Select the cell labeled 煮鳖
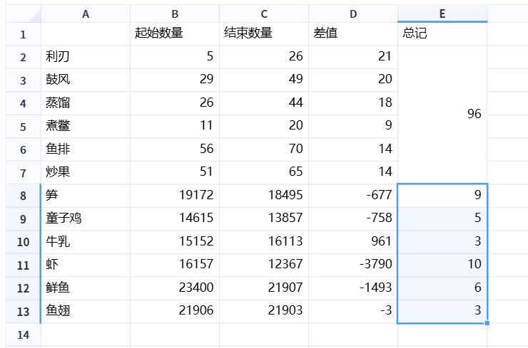This screenshot has width=528, height=348. [86, 127]
